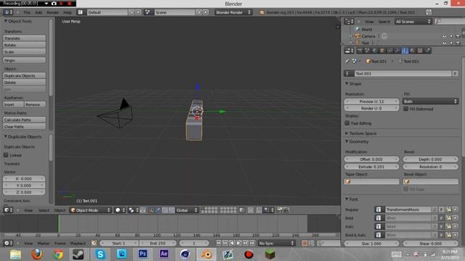Adjust the Extrude 0.201 value field

[x=371, y=167]
